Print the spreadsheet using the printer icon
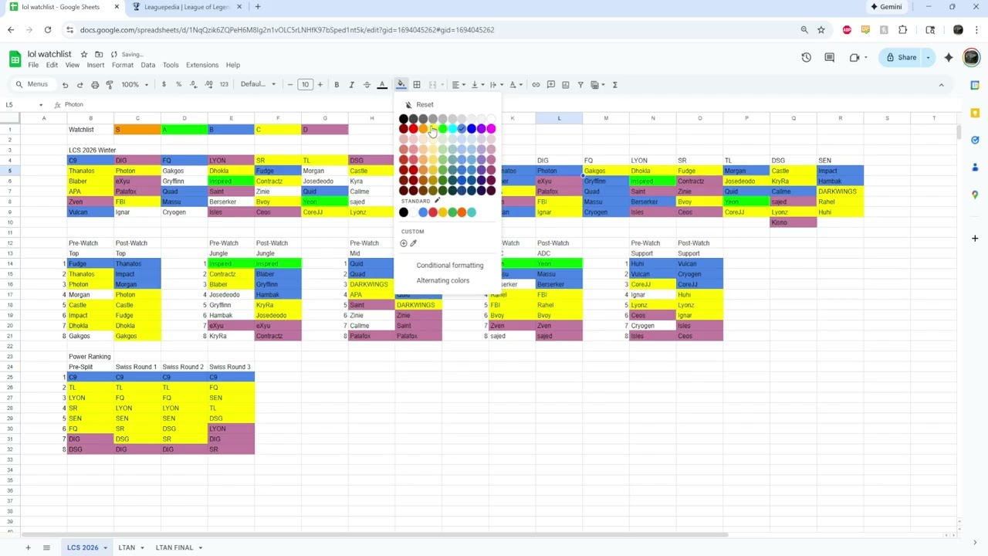 coord(95,85)
